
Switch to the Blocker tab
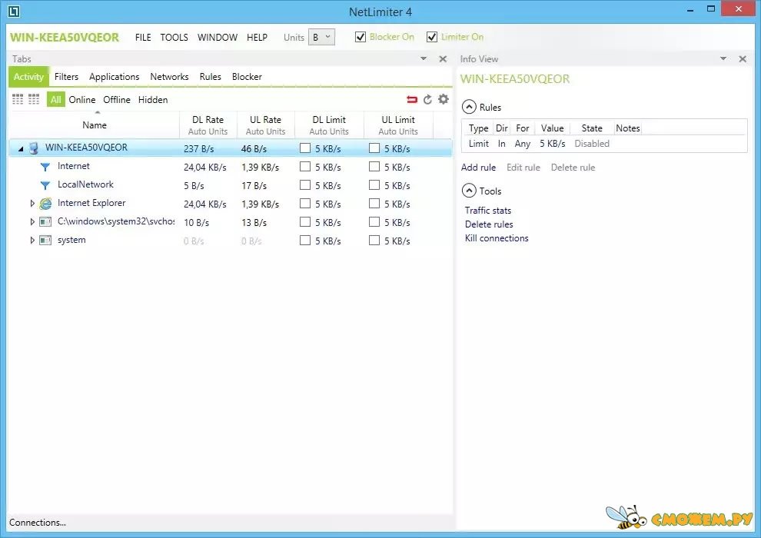(247, 77)
